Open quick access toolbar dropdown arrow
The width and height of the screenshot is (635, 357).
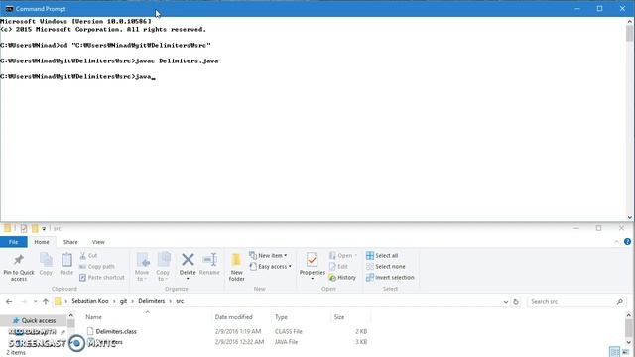tap(44, 229)
